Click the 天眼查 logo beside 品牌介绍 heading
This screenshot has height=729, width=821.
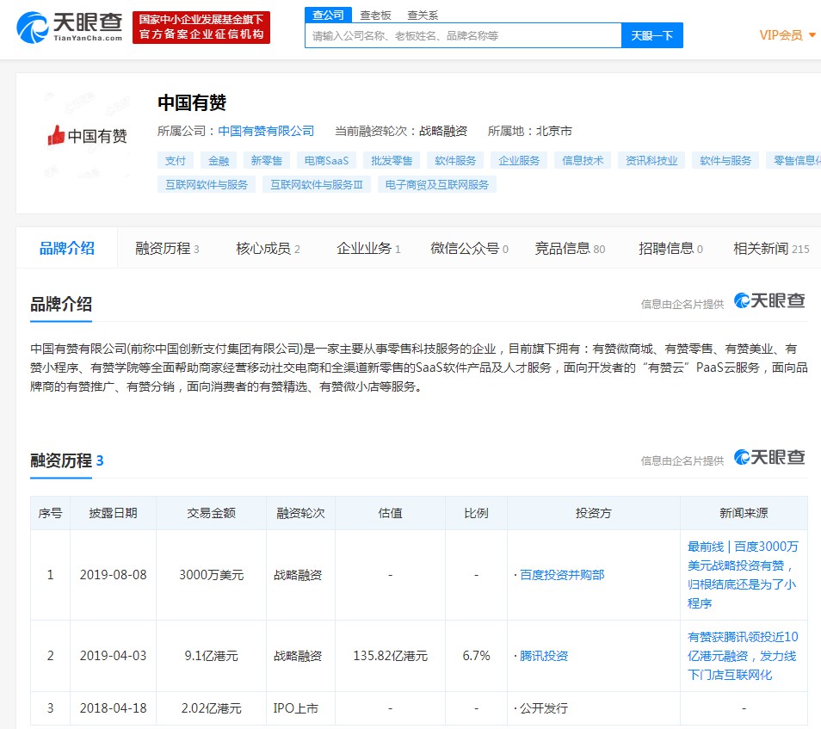point(769,300)
